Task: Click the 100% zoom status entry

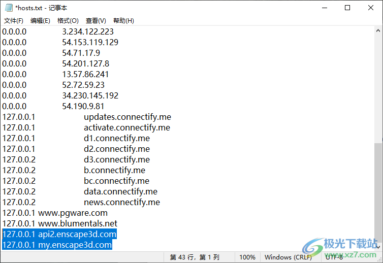Action: pos(247,257)
